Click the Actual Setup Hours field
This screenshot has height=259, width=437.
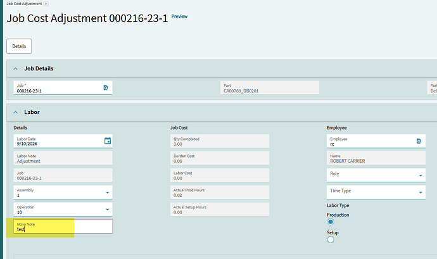pyautogui.click(x=220, y=210)
